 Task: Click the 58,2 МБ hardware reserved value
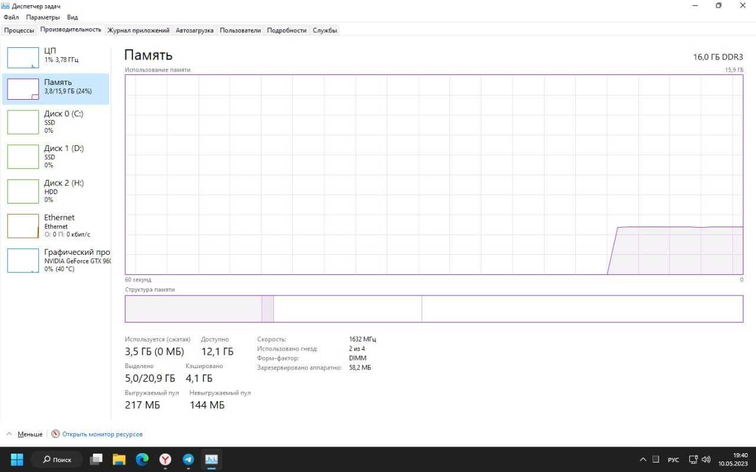[360, 368]
